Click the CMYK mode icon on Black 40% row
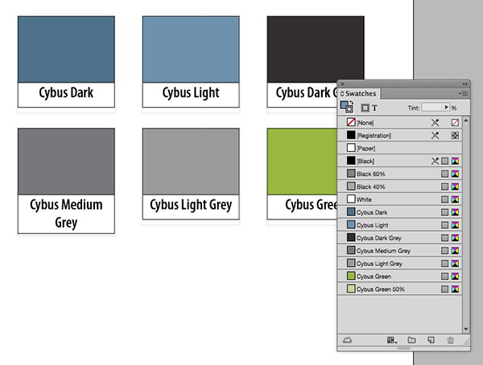This screenshot has height=365, width=483. click(x=455, y=187)
